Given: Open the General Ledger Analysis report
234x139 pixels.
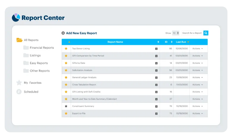Looking at the screenshot, I should tap(84, 77).
